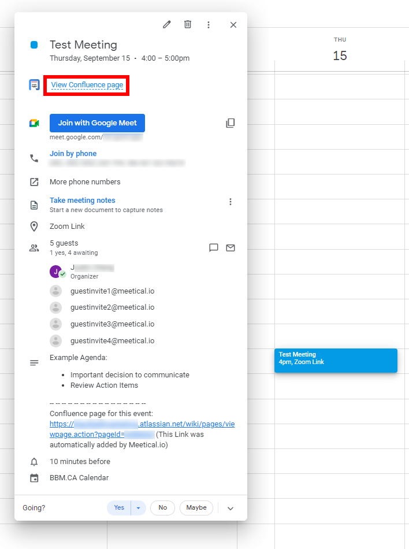Click Take meeting notes
This screenshot has width=409, height=549.
[82, 201]
